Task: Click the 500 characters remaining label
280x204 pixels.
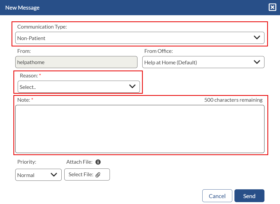Action: pyautogui.click(x=233, y=100)
